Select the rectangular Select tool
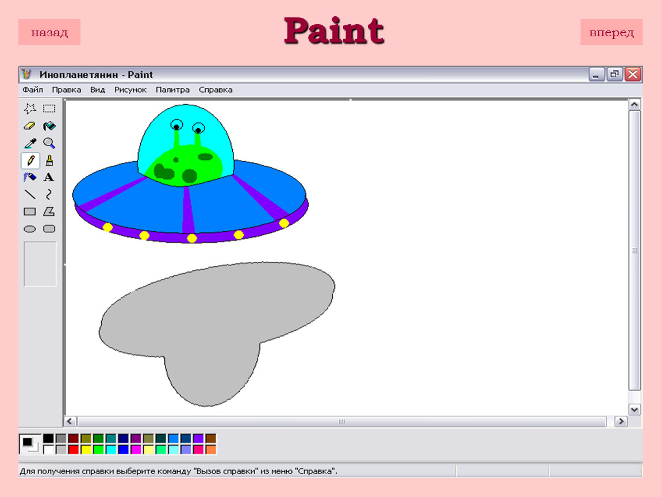Image resolution: width=661 pixels, height=497 pixels. coord(49,108)
